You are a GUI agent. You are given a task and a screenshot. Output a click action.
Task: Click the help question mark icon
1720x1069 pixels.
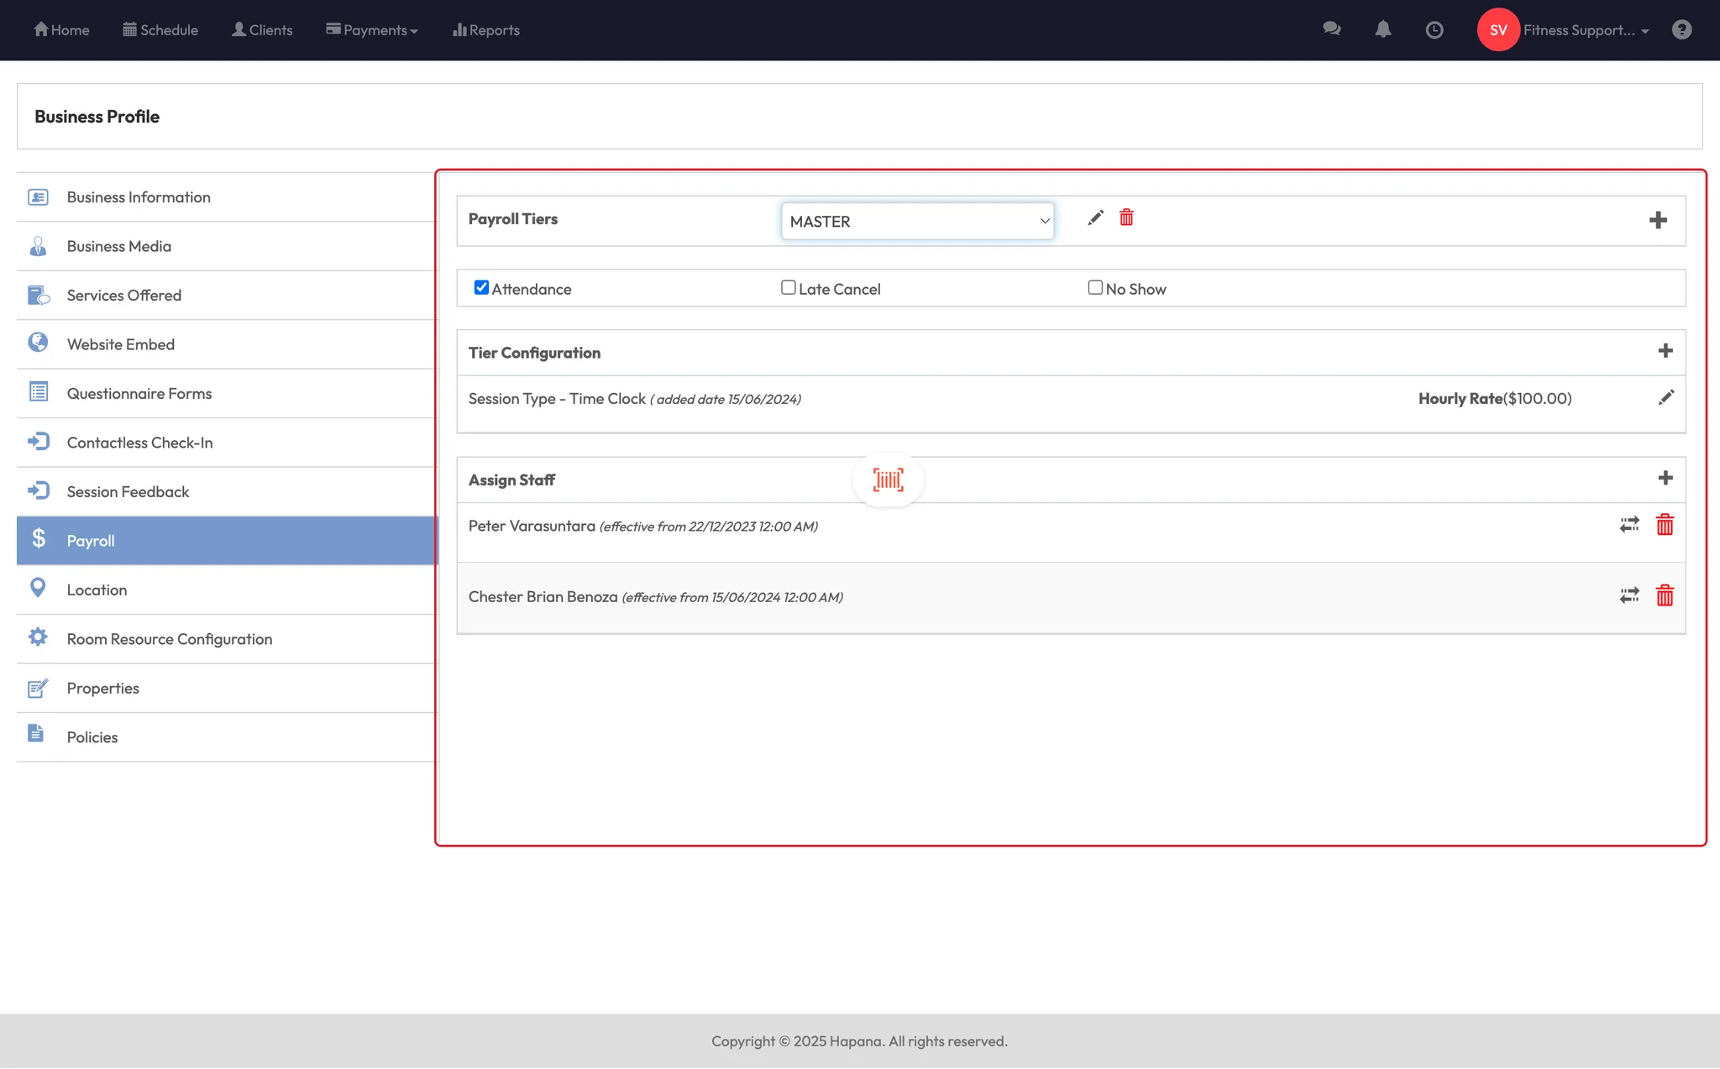point(1681,30)
